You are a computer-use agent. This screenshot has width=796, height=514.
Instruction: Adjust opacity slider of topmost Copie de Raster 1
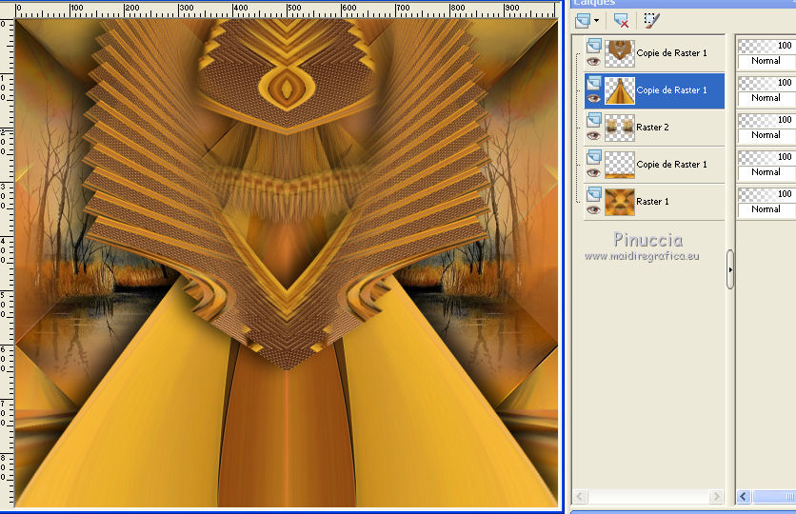point(766,46)
